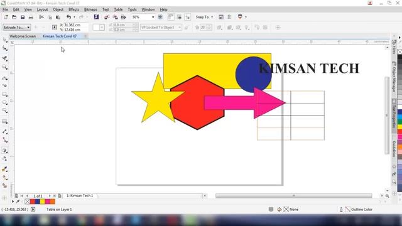Click the Paste icon in toolbar

click(58, 17)
